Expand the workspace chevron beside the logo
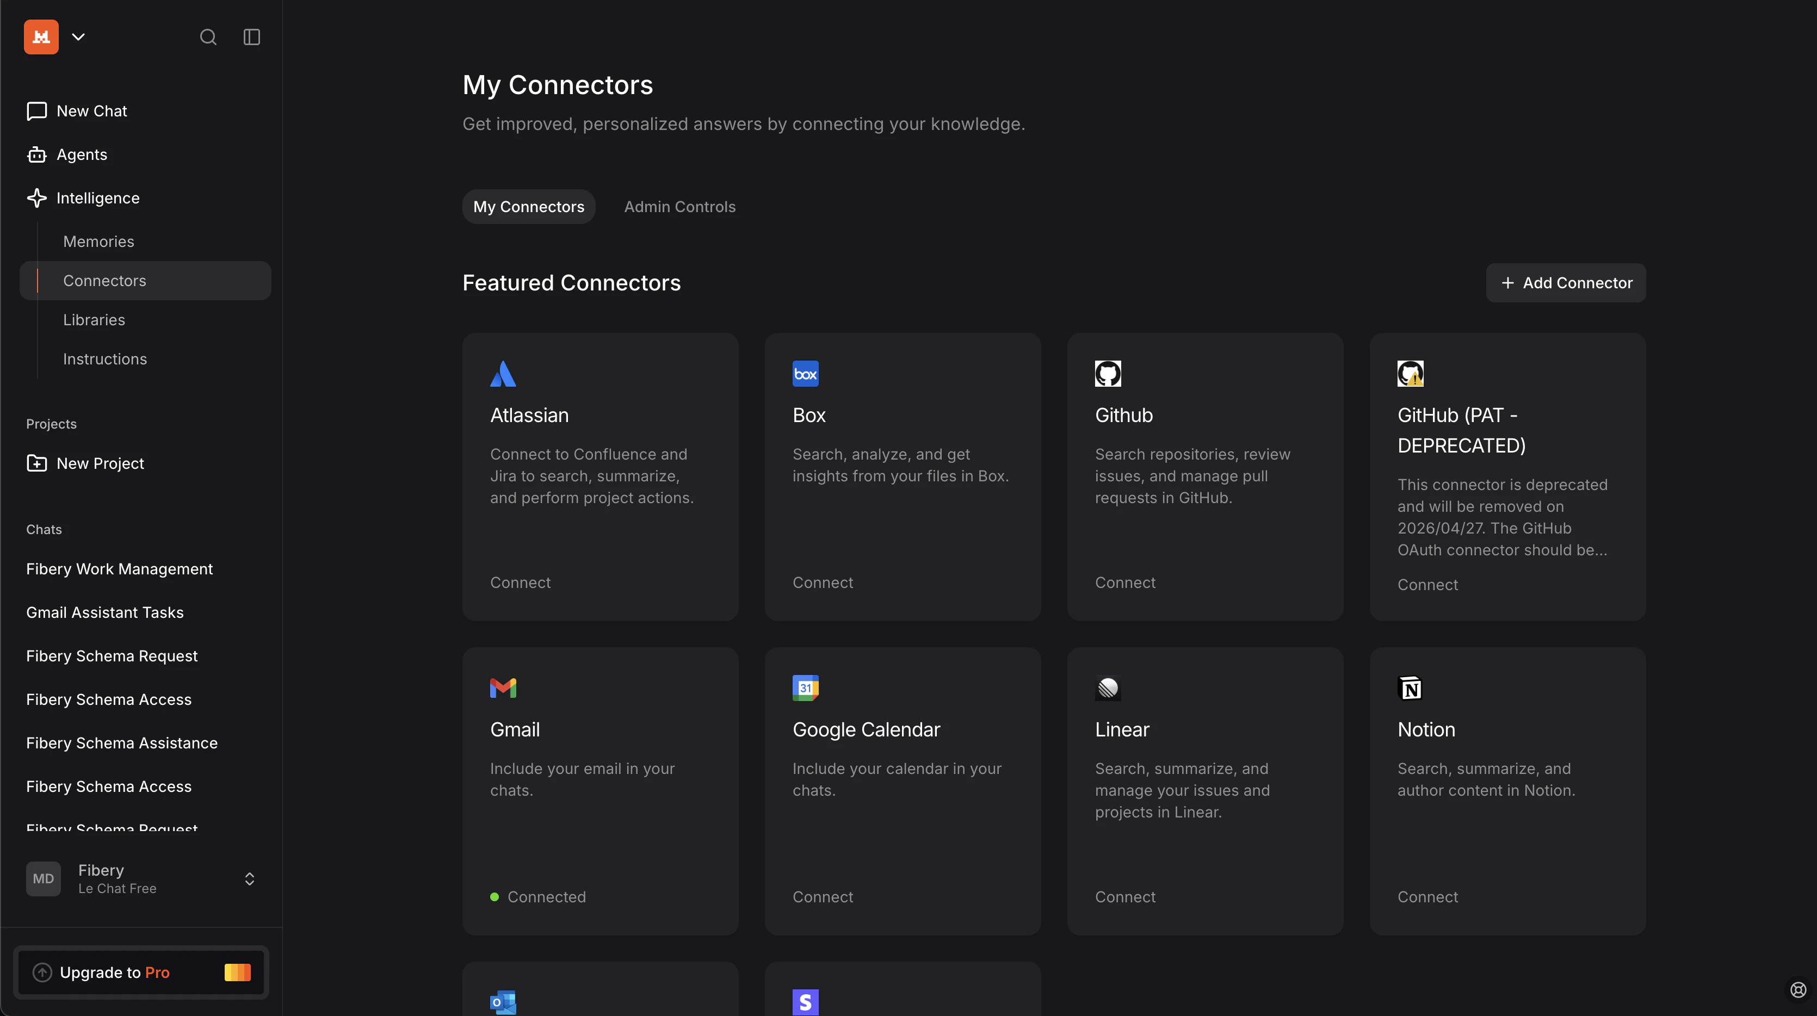The height and width of the screenshot is (1016, 1817). pos(78,36)
